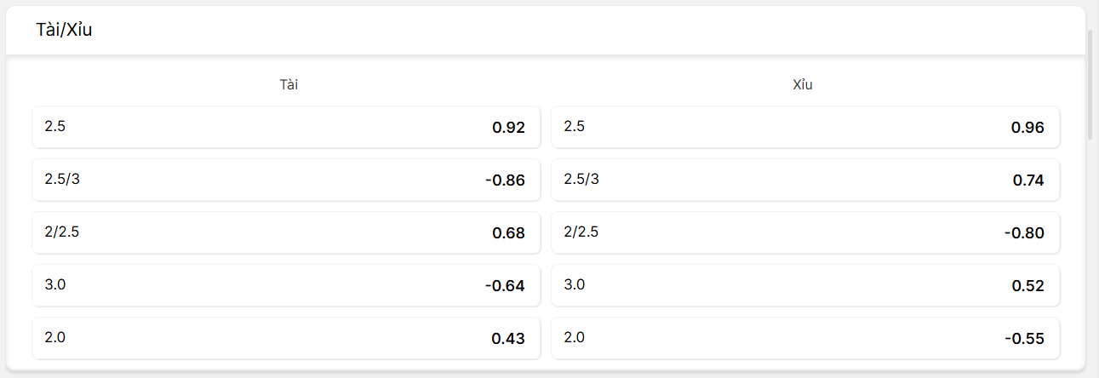Click the vertical scrollbar thumb

point(1091,83)
